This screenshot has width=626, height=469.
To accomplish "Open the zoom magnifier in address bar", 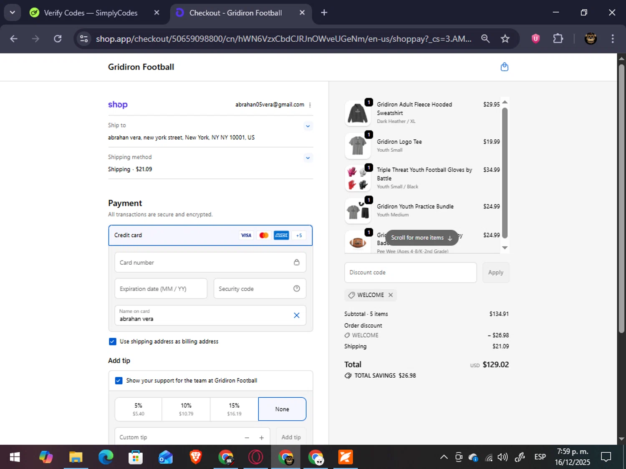I will [x=485, y=39].
